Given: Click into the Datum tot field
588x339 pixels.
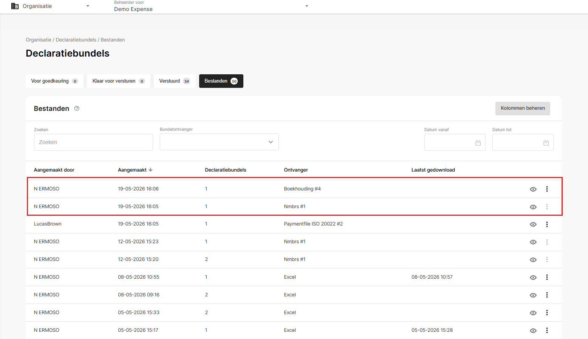Looking at the screenshot, I should click(523, 142).
